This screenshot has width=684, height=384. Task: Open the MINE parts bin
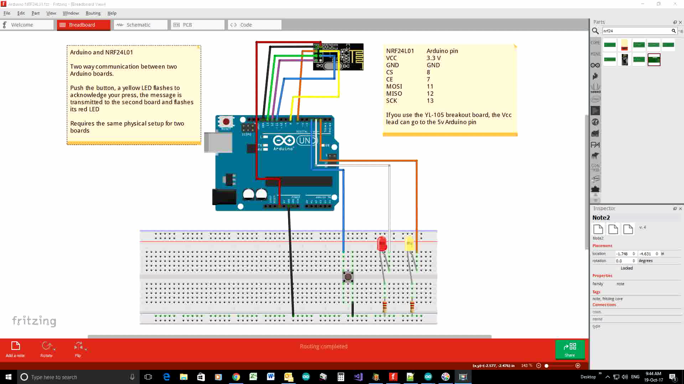[595, 54]
